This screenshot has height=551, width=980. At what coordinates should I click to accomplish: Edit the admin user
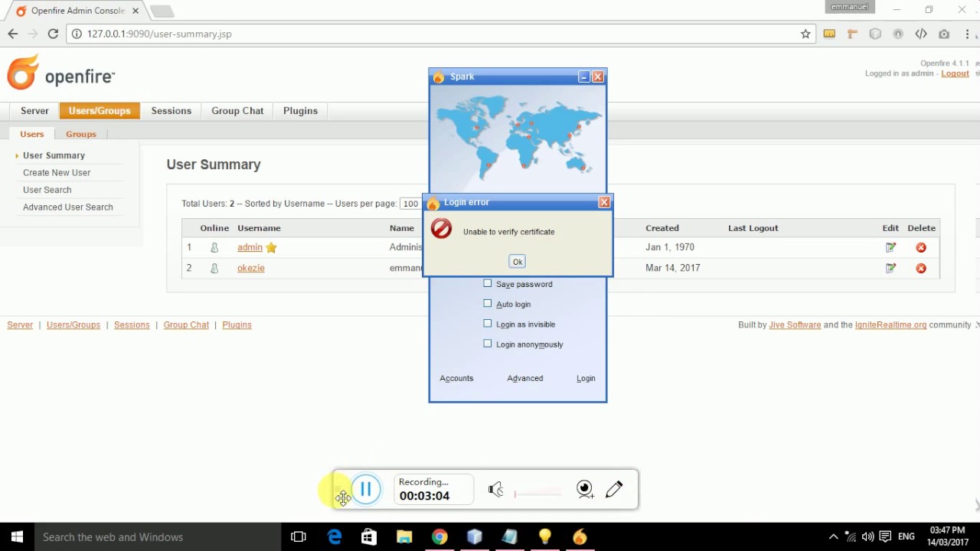pos(890,247)
